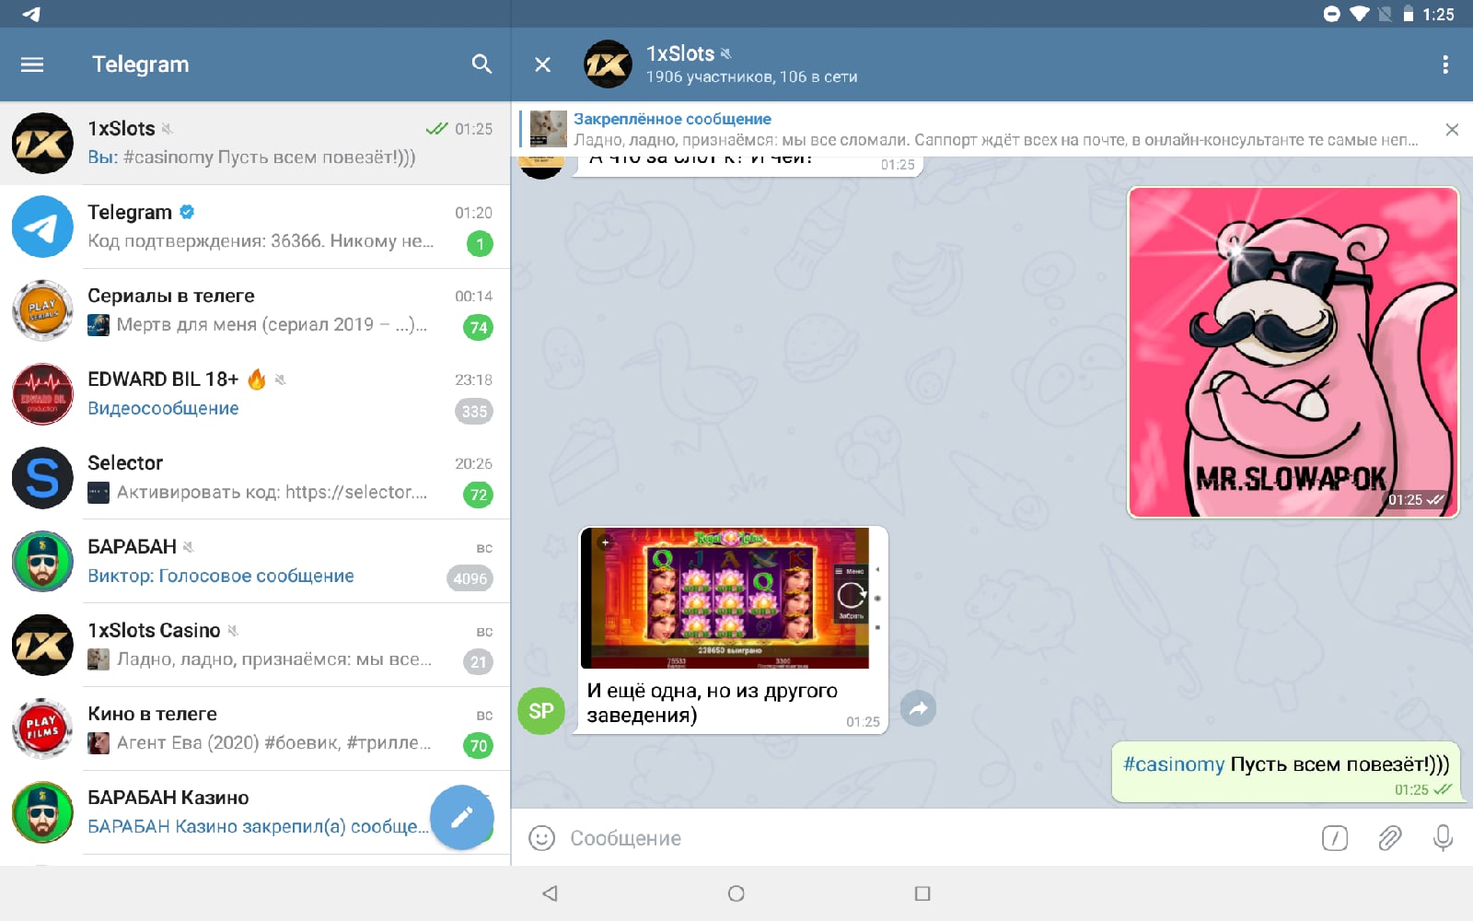The image size is (1473, 921).
Task: Open 1xSlots group info from title
Action: (x=680, y=53)
